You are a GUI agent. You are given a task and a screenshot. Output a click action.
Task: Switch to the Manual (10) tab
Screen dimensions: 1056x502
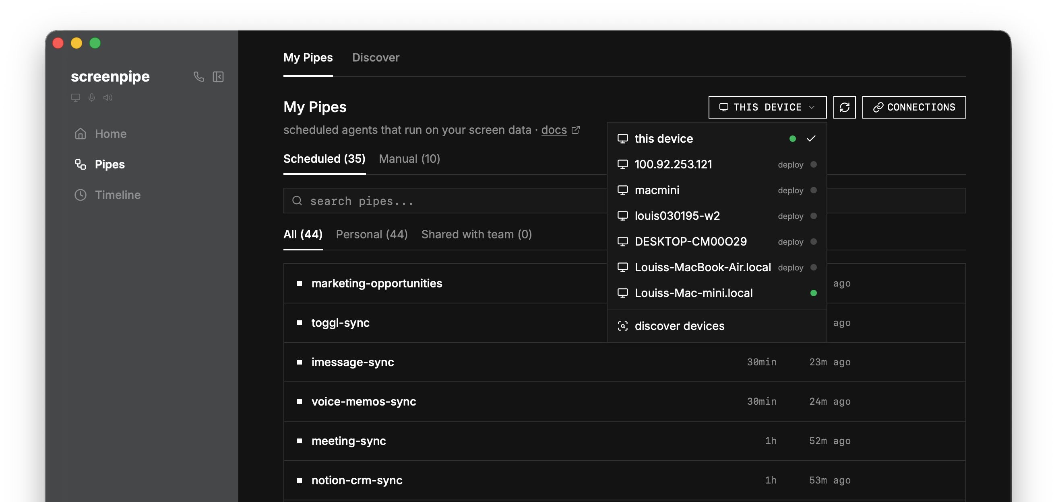point(409,159)
